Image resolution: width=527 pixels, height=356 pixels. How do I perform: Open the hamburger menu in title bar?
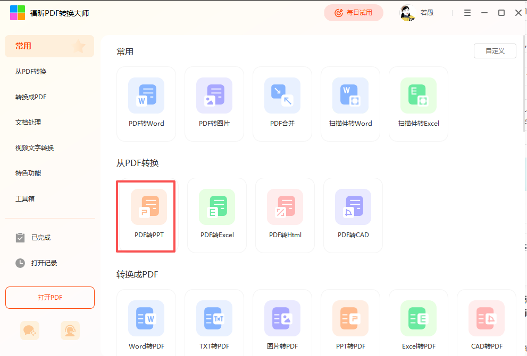point(467,13)
